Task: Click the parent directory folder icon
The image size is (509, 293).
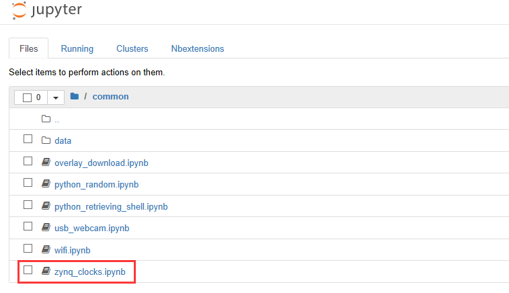Action: click(46, 119)
